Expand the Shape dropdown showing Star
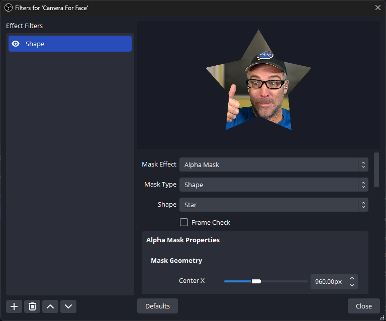Viewport: 386px width, 321px height. click(x=273, y=205)
